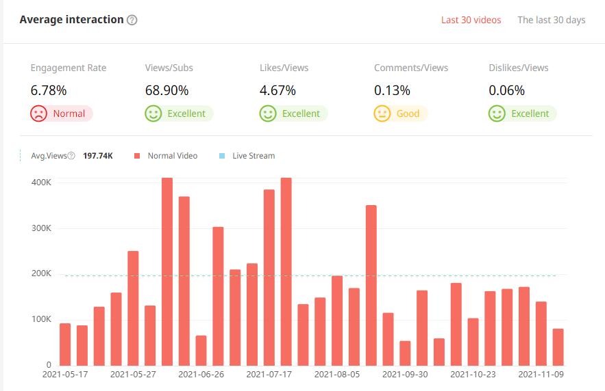
Task: Click the 6.78% engagement rate value
Action: click(49, 90)
